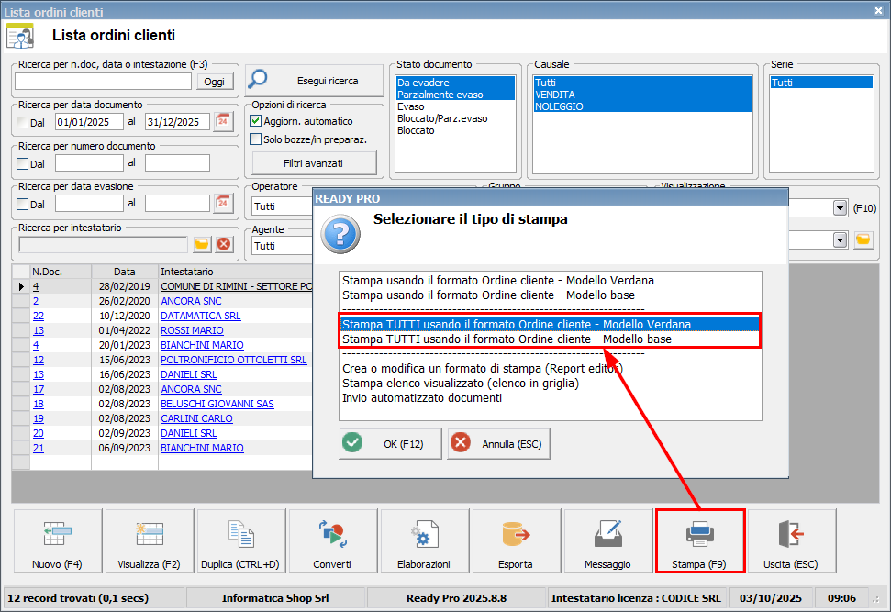Click the Intestatario column header
Screen dimensions: 891x612
point(235,272)
